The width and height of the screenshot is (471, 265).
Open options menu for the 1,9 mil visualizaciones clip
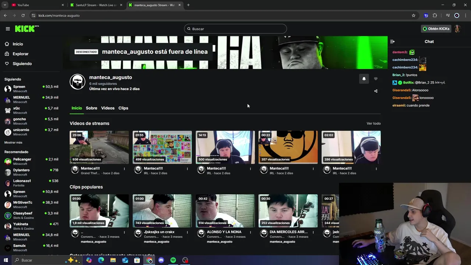pos(124,233)
